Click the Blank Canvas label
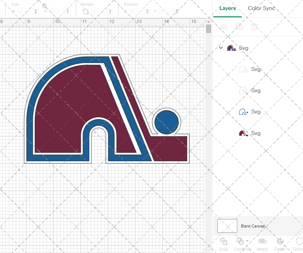Viewport: 303px width, 253px height. click(253, 226)
